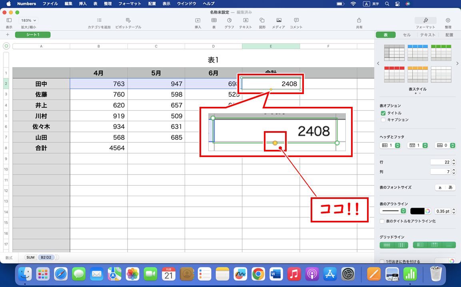Switch to the セル inspector tab
The image size is (461, 287).
pos(407,35)
